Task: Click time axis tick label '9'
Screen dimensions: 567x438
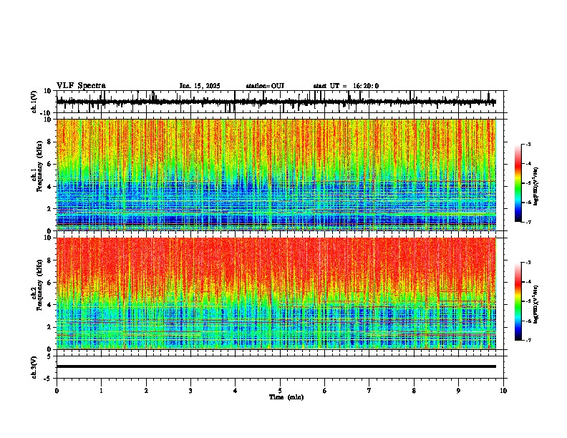Action: 458,391
